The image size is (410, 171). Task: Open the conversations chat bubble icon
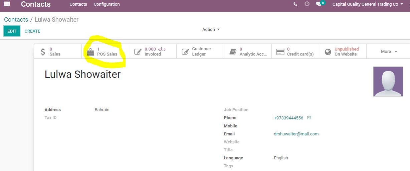pyautogui.click(x=319, y=4)
